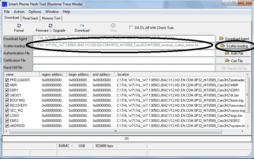Click the 0% progress bar

(127, 139)
